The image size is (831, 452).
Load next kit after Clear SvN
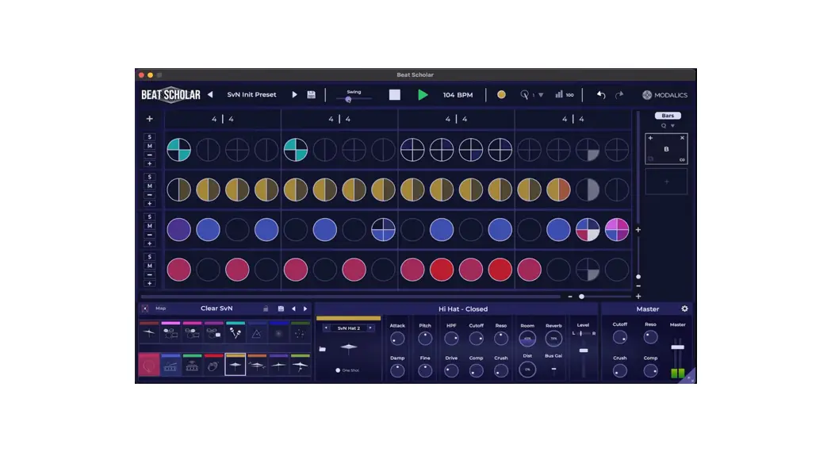pyautogui.click(x=305, y=308)
